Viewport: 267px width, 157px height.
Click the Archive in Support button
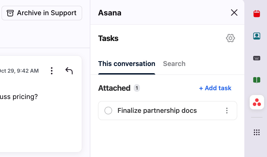[42, 13]
